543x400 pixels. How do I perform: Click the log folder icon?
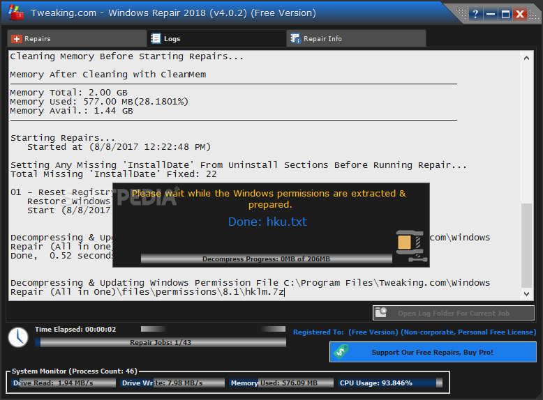pos(381,312)
